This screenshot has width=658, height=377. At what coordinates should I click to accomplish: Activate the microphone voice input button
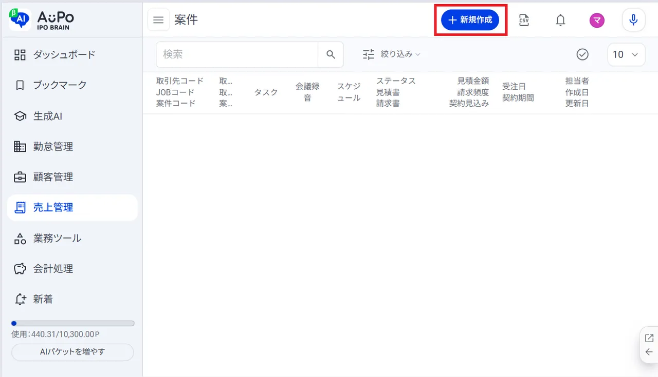coord(633,20)
